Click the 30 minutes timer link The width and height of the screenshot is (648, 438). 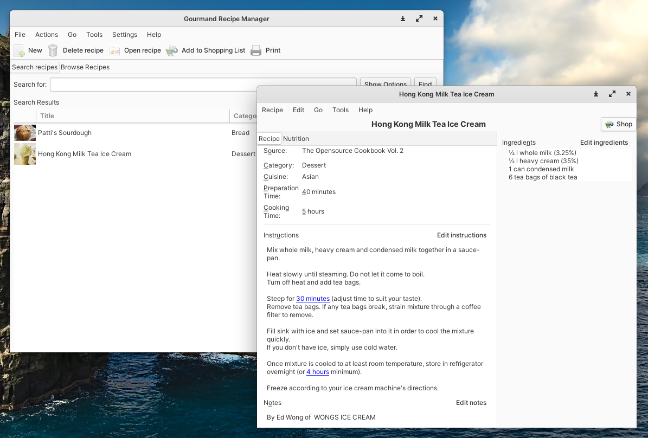(x=313, y=299)
